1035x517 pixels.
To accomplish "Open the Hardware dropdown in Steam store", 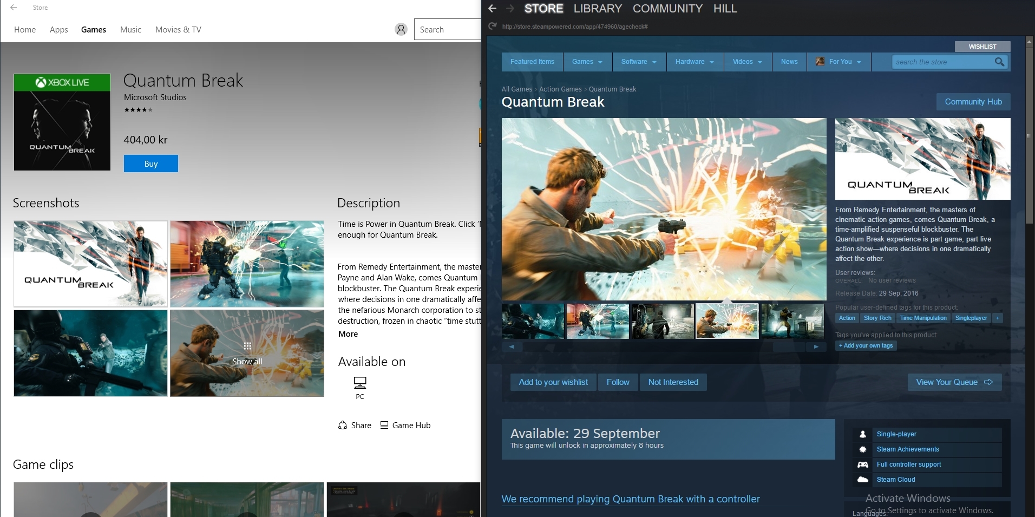I will (695, 62).
